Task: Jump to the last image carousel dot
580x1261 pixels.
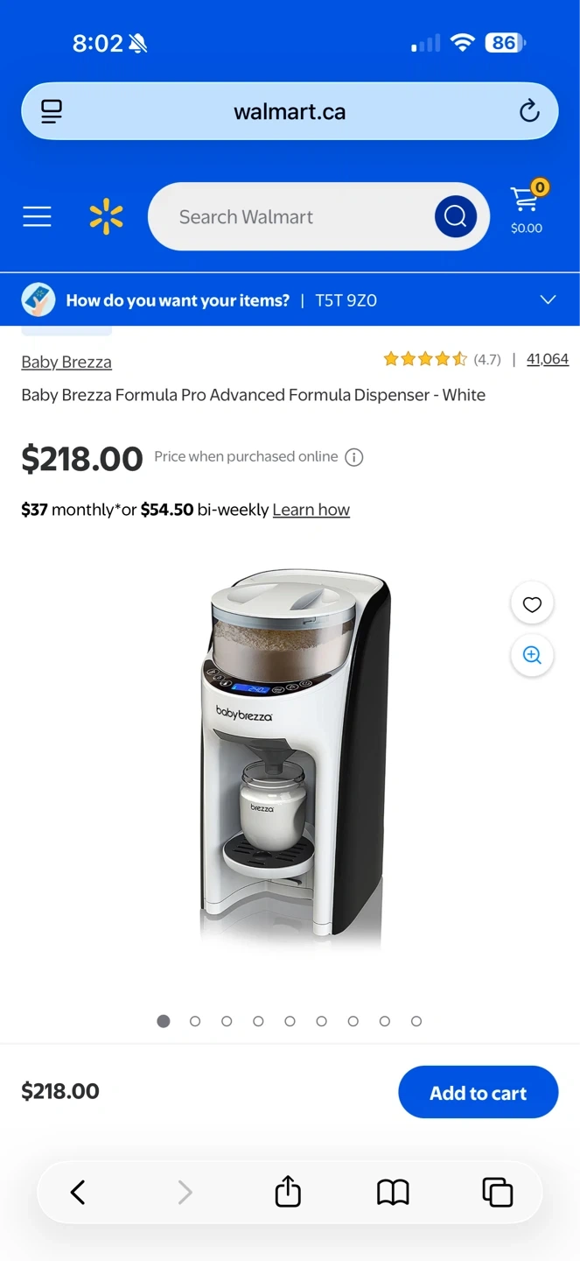Action: (416, 1021)
